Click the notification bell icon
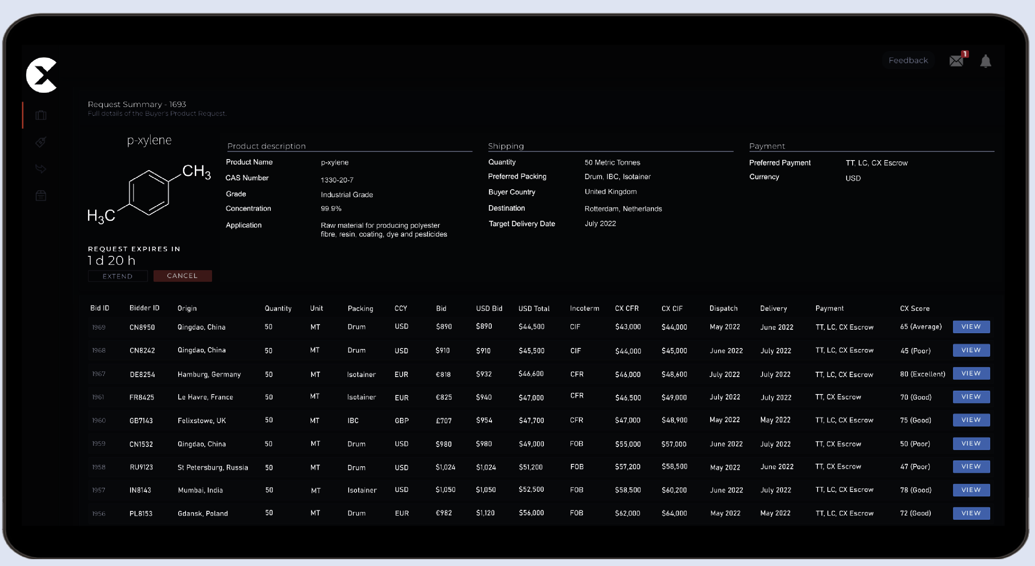 (x=986, y=61)
